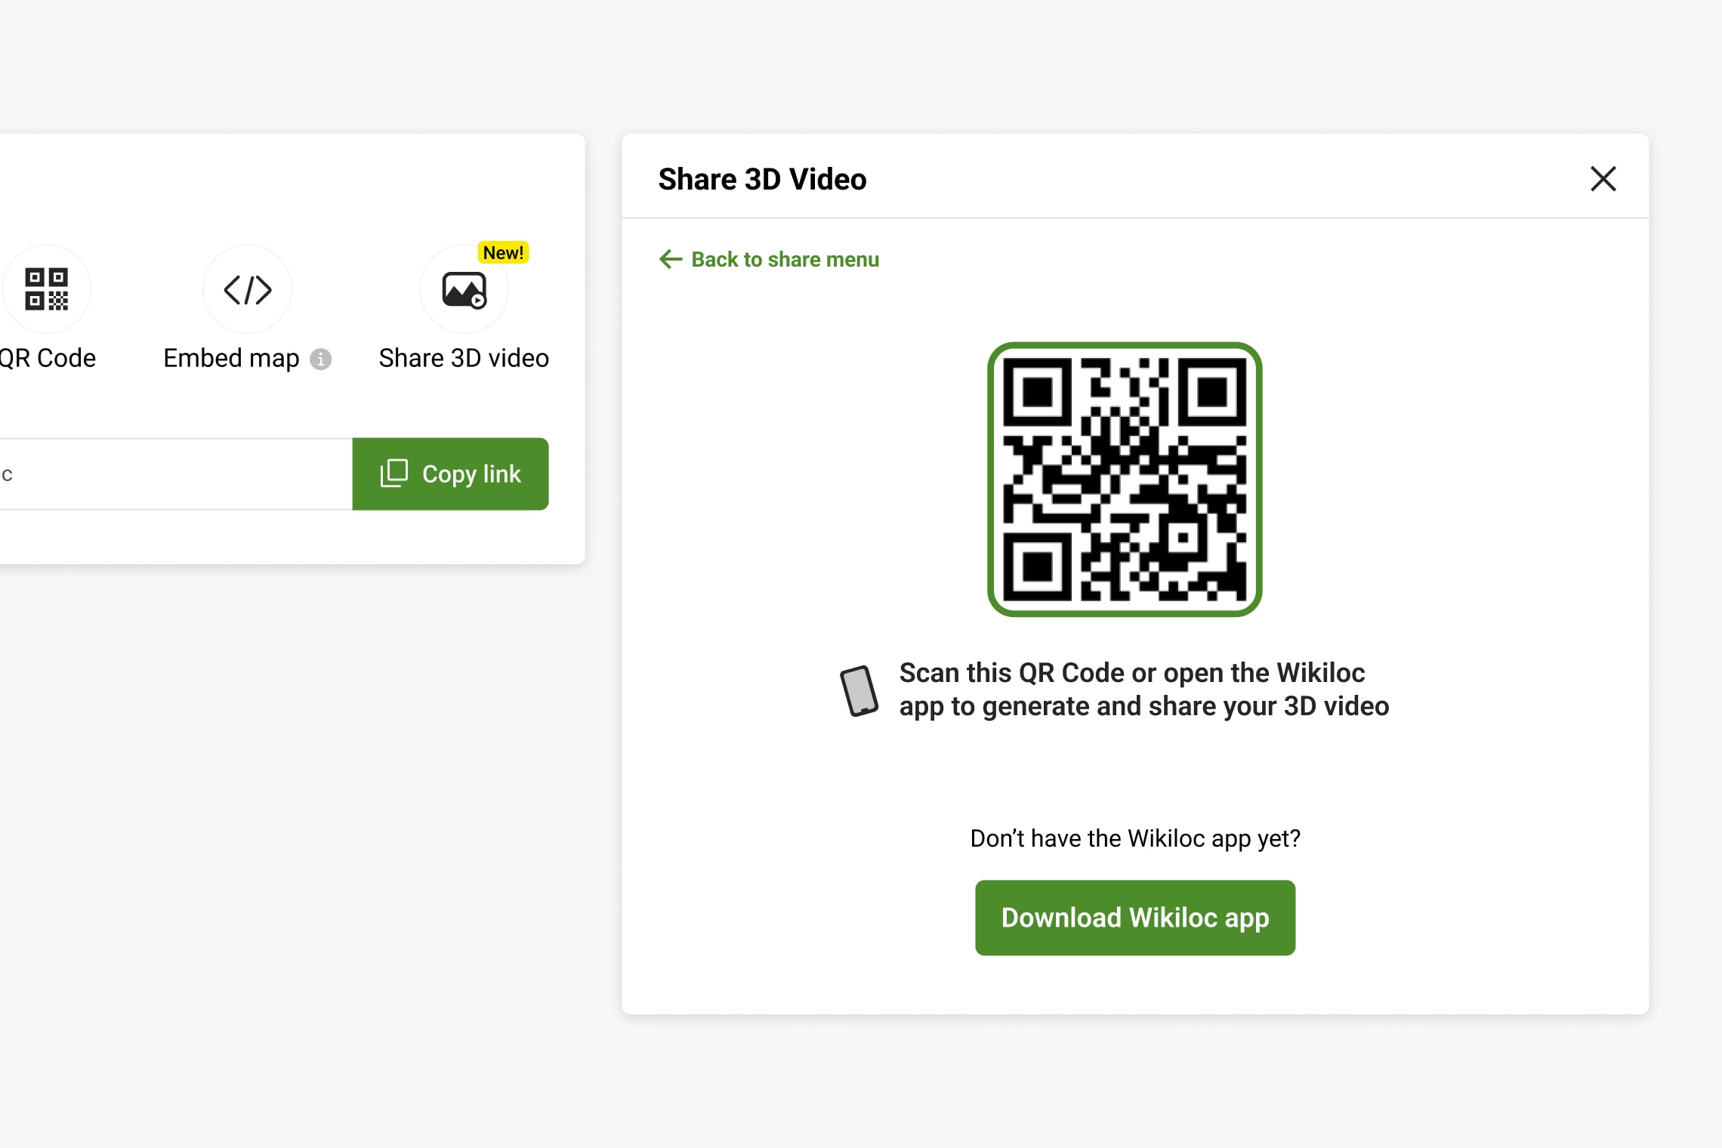1722x1148 pixels.
Task: Click the Embed map code icon
Action: tap(248, 289)
